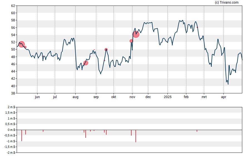Click the red bubble at 46 in August
The image size is (247, 157).
tap(86, 63)
